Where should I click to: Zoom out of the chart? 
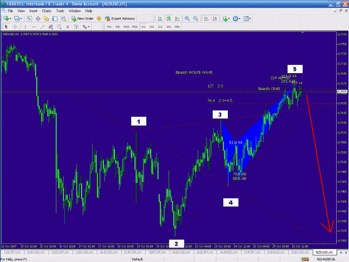point(195,18)
